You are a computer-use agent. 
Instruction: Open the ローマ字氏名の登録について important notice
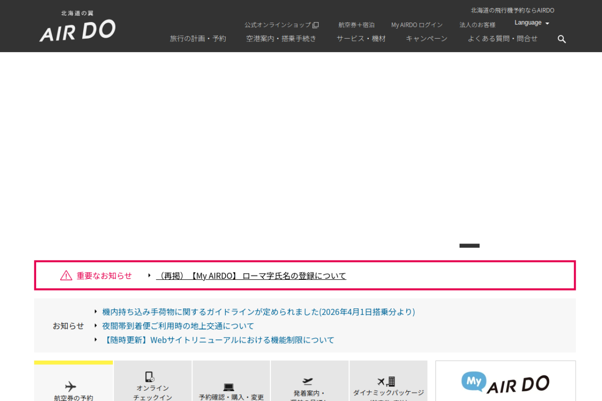(x=251, y=276)
